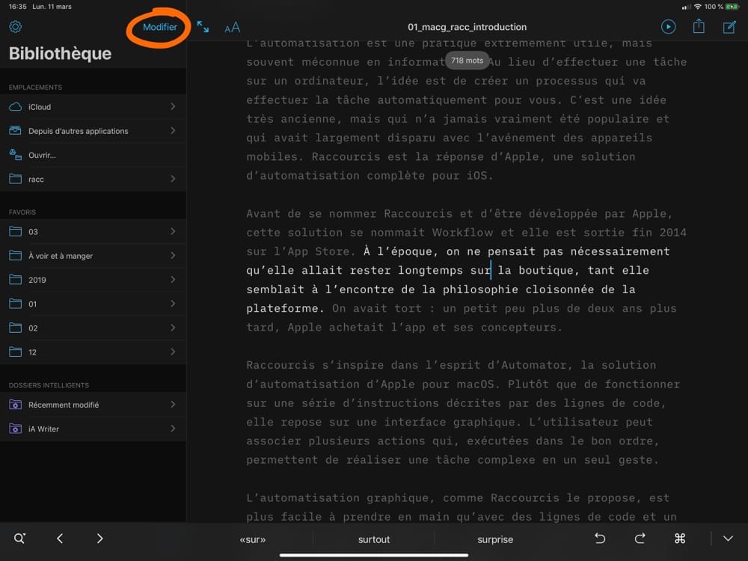Expand the 2019 row chevron
This screenshot has width=748, height=561.
[x=173, y=279]
